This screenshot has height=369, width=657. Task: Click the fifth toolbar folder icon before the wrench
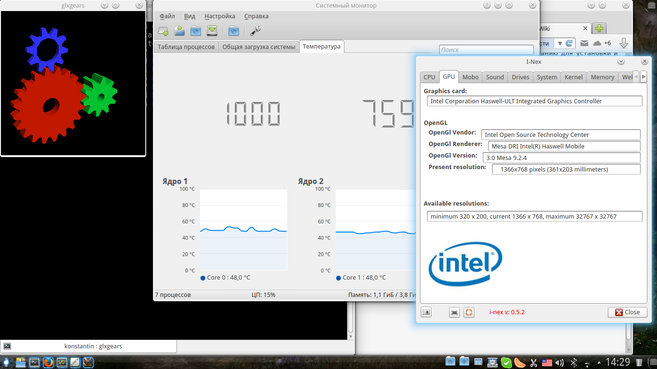[233, 31]
